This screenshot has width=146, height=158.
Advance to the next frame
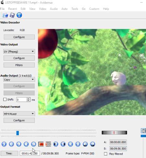coord(19,144)
